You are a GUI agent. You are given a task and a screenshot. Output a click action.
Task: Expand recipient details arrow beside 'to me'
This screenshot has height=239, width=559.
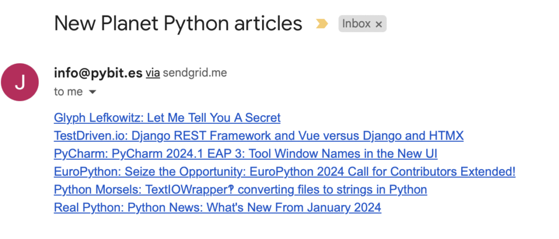pyautogui.click(x=92, y=92)
